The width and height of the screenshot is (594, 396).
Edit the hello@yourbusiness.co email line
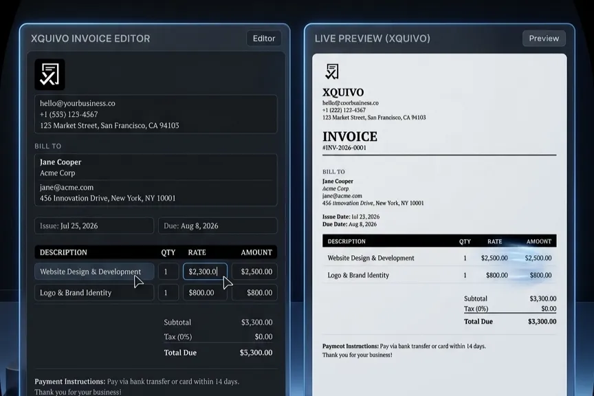point(78,103)
